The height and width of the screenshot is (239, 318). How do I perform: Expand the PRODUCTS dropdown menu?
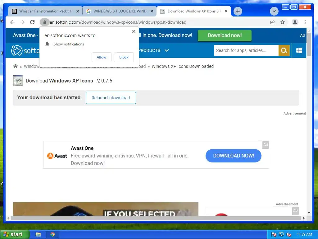[x=153, y=50]
